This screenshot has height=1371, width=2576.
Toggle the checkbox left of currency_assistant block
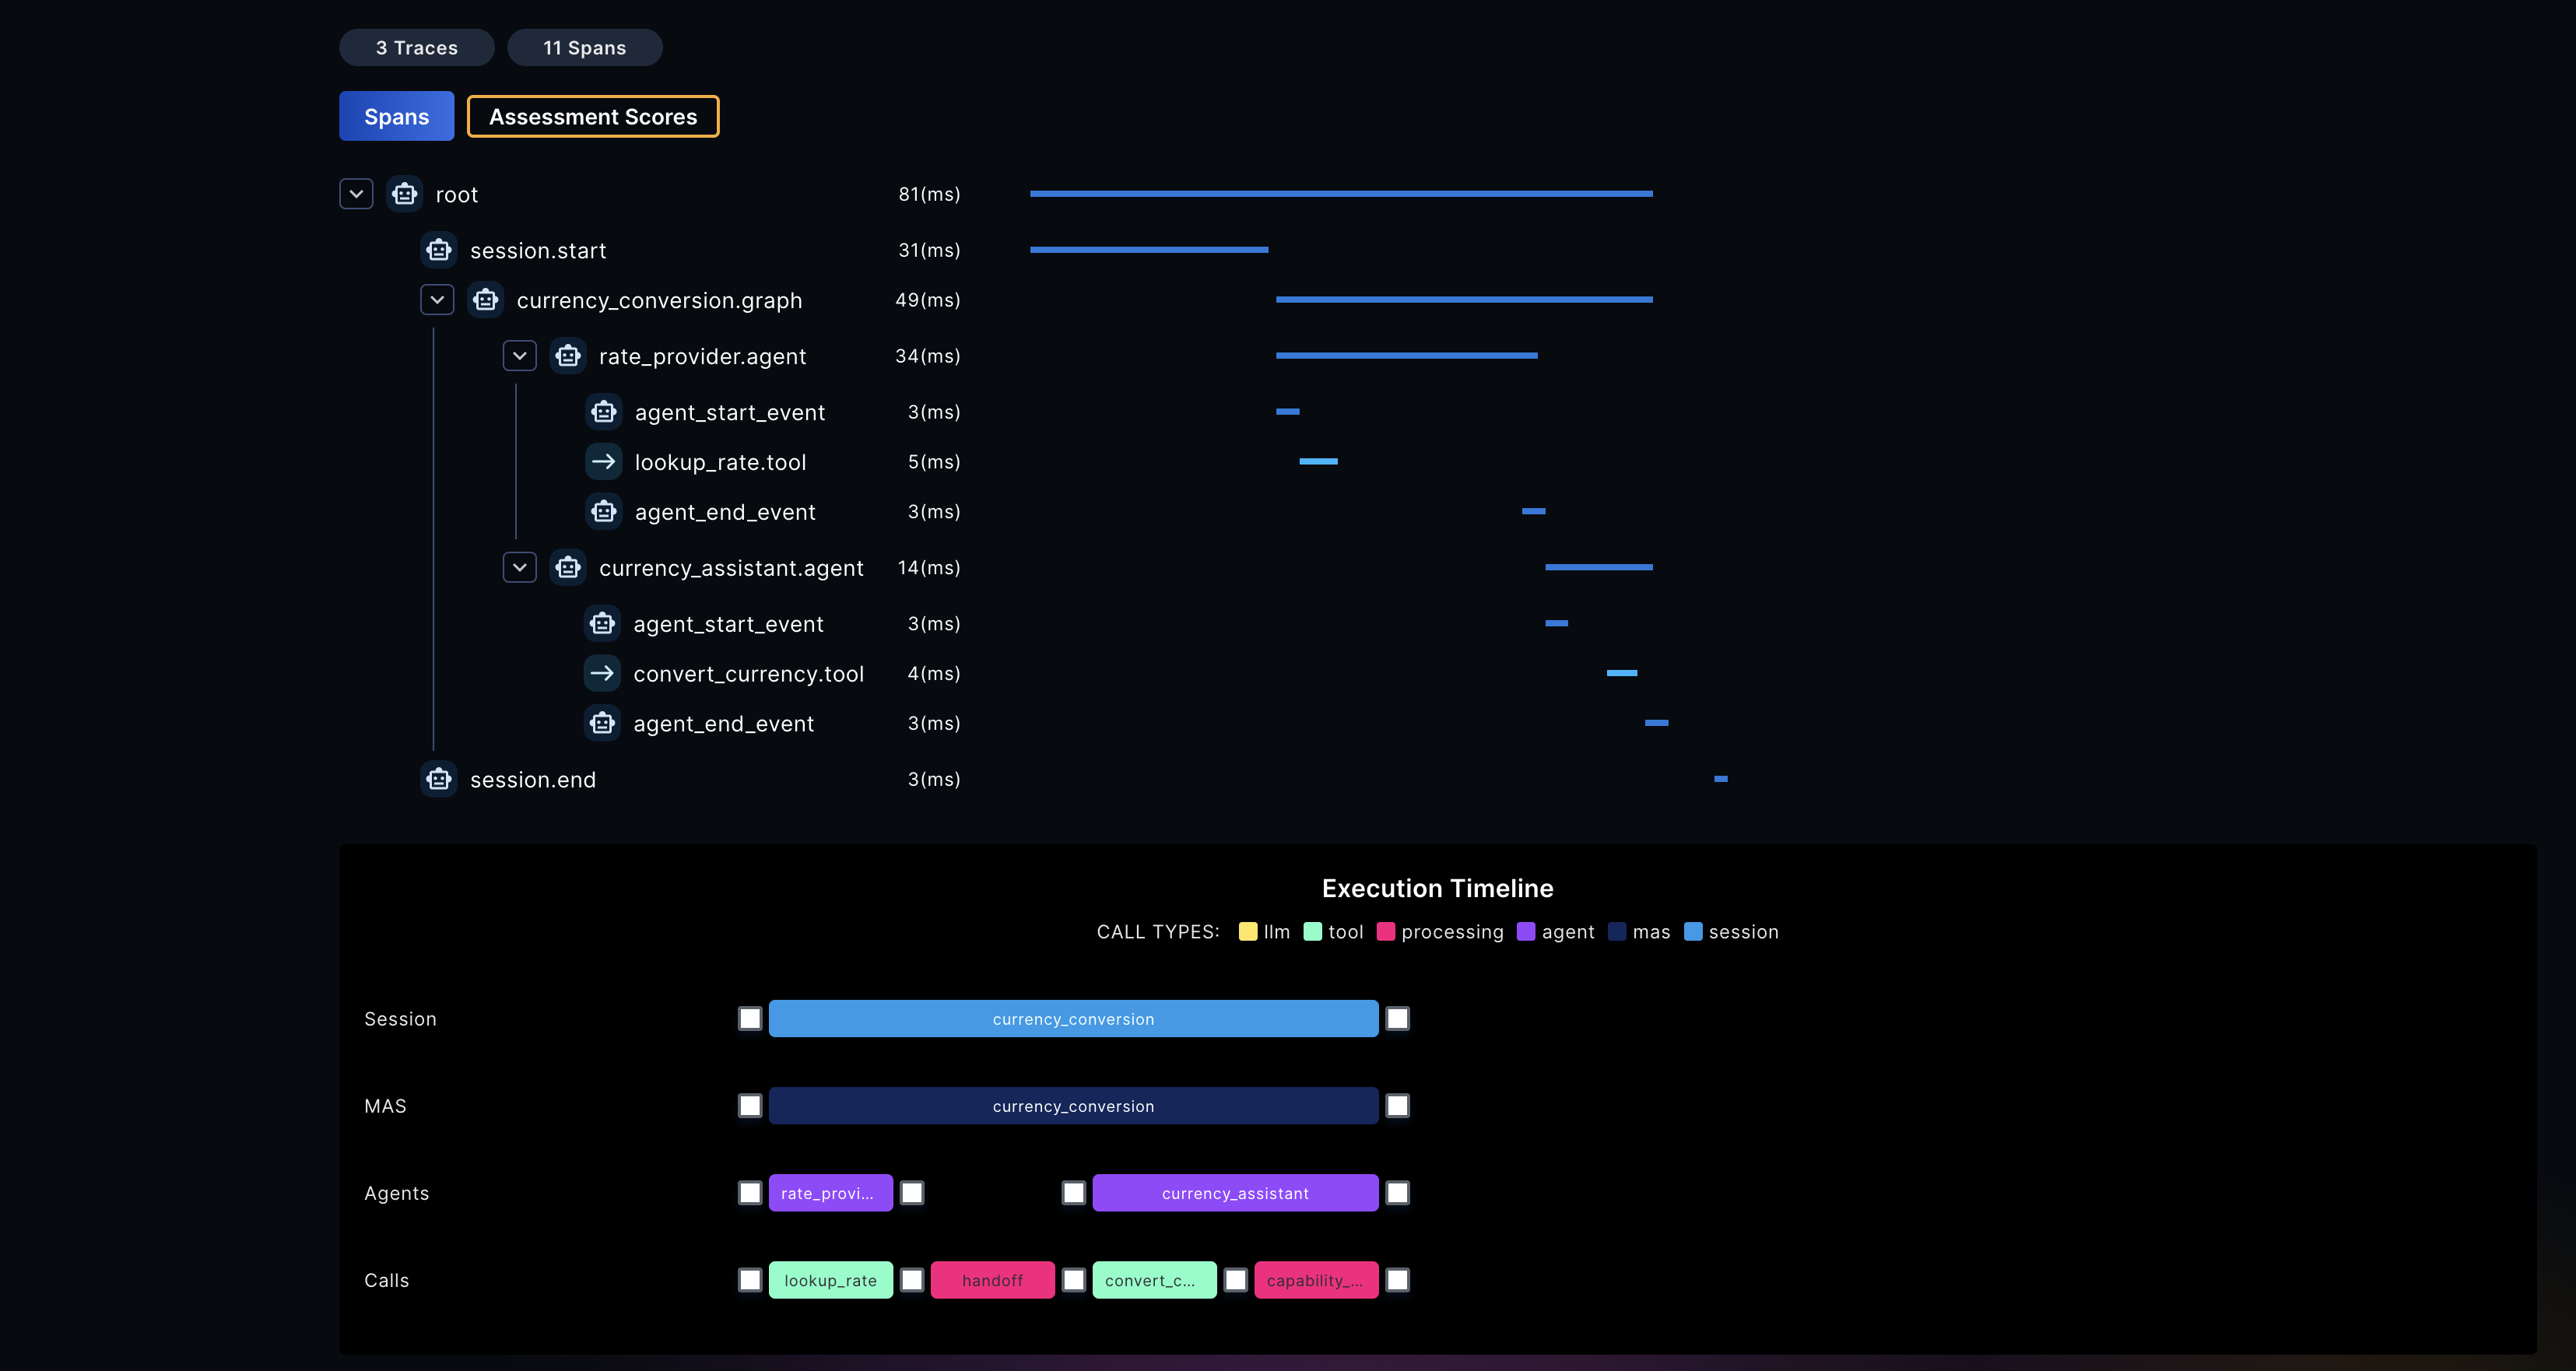1074,1193
